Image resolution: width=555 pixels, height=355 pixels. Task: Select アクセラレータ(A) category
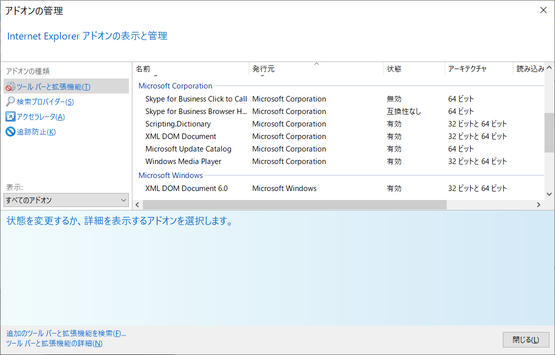pyautogui.click(x=41, y=117)
